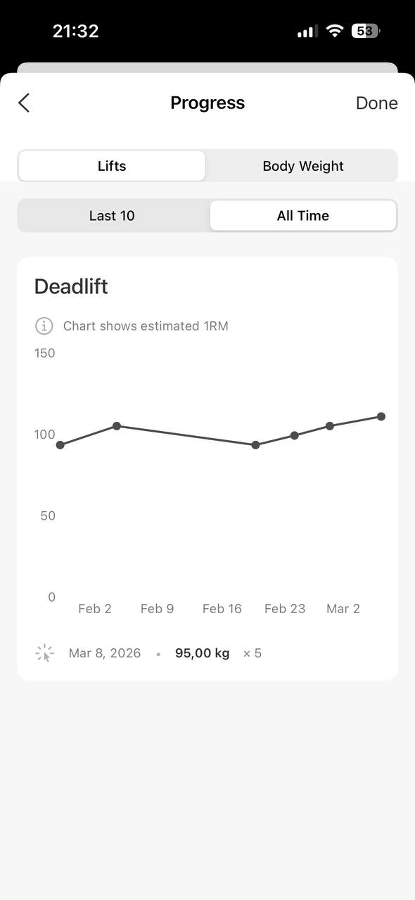Tap the Feb 16 axis label
Image resolution: width=415 pixels, height=900 pixels.
coord(222,608)
